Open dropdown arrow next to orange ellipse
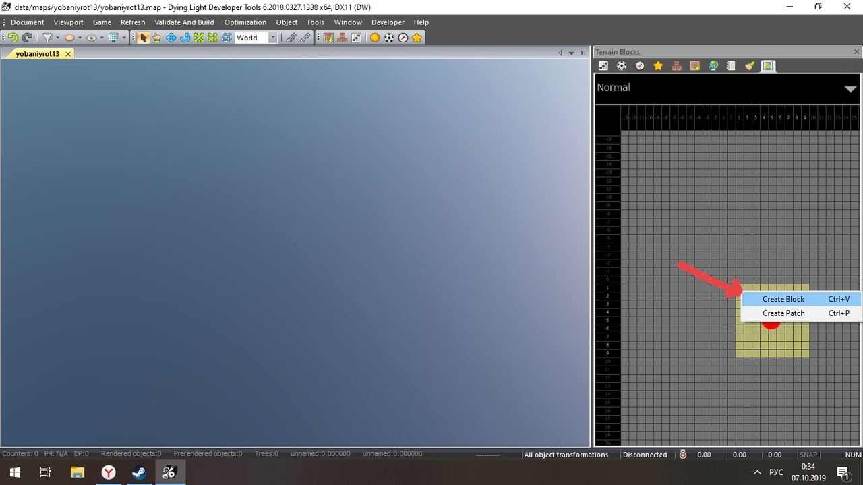Image resolution: width=863 pixels, height=485 pixels. tap(80, 38)
